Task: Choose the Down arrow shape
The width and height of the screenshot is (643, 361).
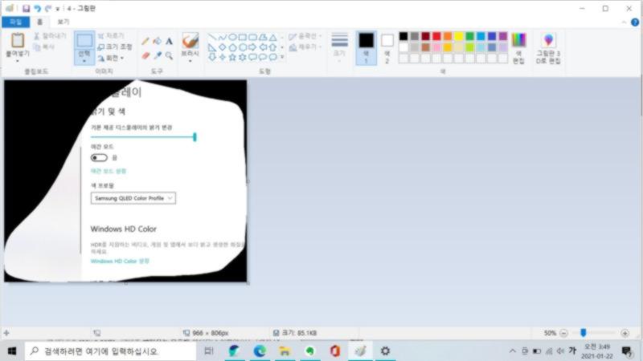Action: click(x=212, y=57)
